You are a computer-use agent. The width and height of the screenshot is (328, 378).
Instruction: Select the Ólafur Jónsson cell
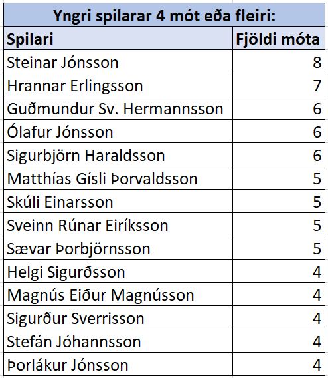(x=118, y=131)
